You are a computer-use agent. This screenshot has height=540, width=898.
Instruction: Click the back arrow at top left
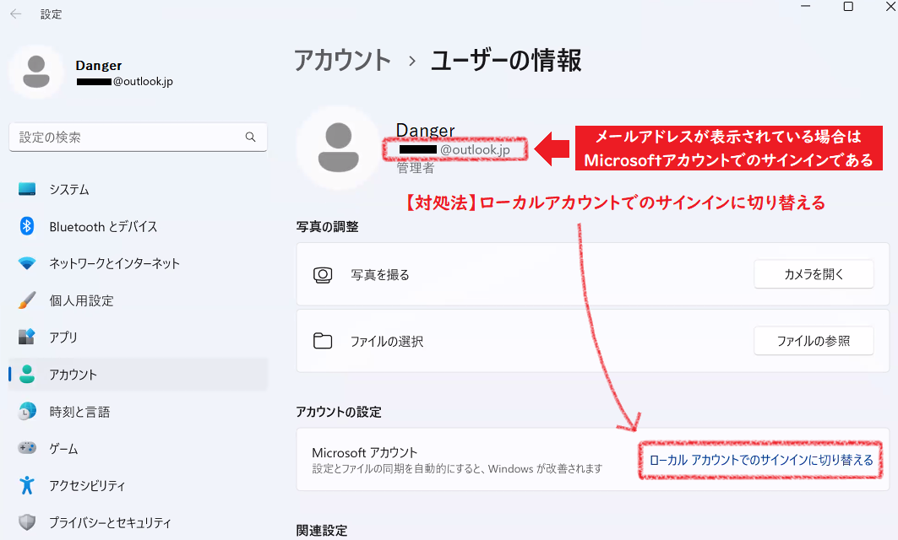click(15, 13)
